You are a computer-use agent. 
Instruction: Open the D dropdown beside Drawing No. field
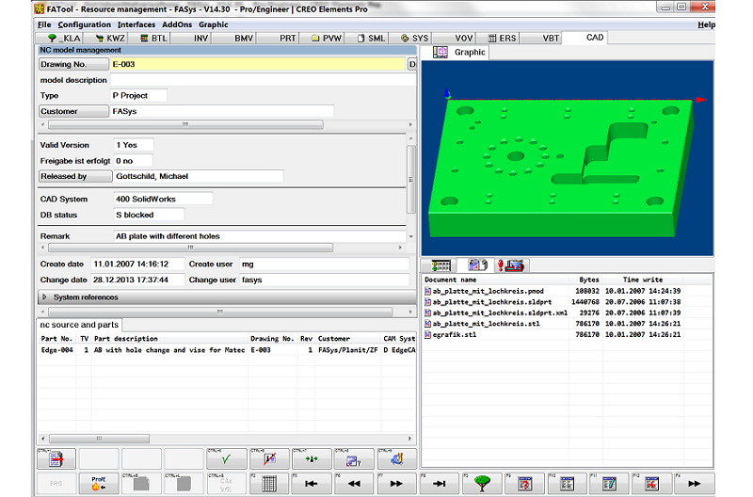point(411,65)
